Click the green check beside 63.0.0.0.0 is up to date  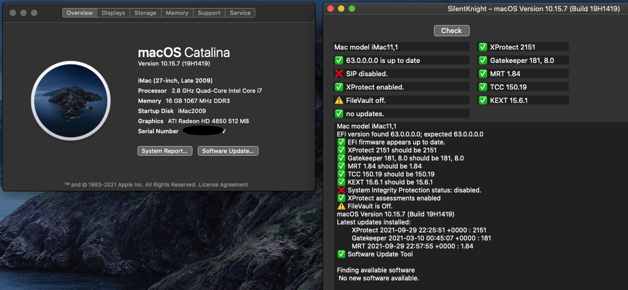click(339, 60)
